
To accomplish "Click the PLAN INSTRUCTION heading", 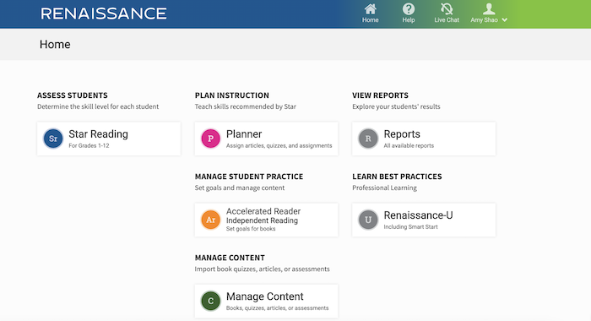I will tap(232, 95).
